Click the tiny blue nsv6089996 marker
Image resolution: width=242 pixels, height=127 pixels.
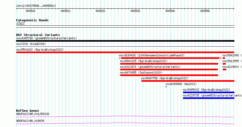[166, 87]
